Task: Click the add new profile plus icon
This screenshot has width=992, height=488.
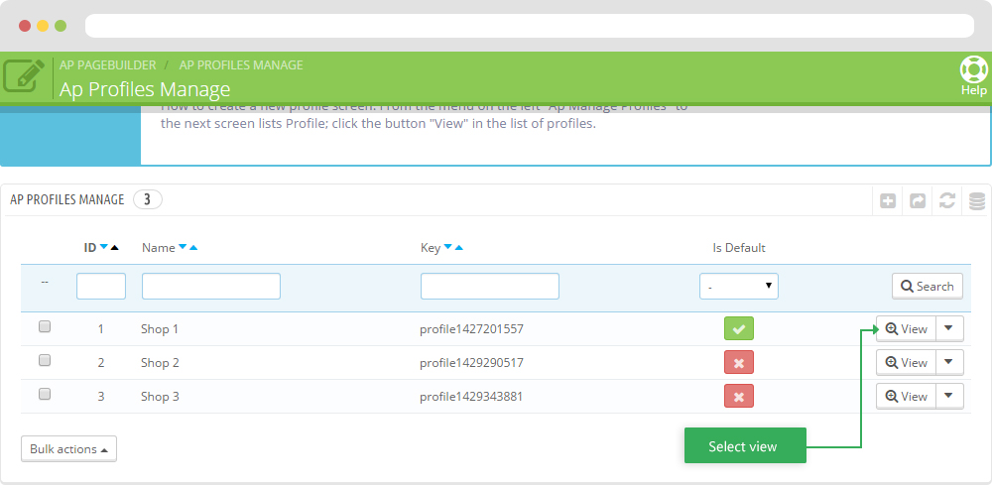Action: (889, 200)
